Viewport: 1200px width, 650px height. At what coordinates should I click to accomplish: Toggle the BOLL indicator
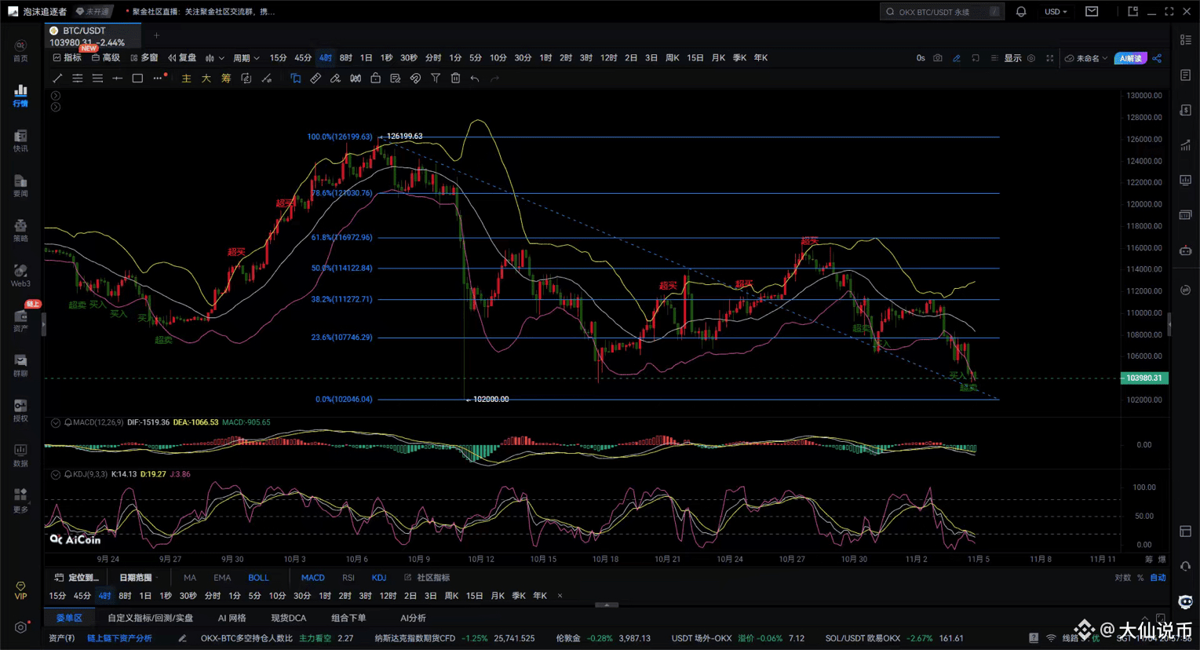tap(258, 578)
